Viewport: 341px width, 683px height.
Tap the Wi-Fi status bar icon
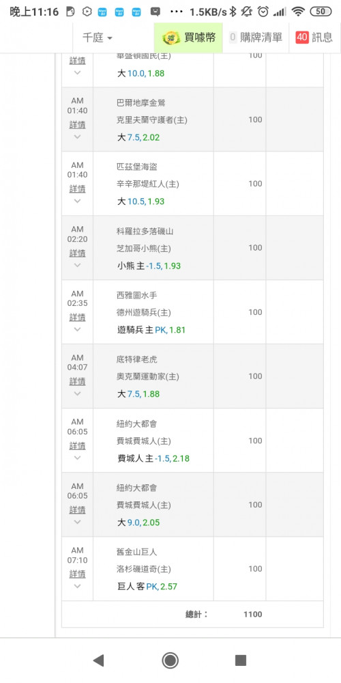tap(299, 12)
